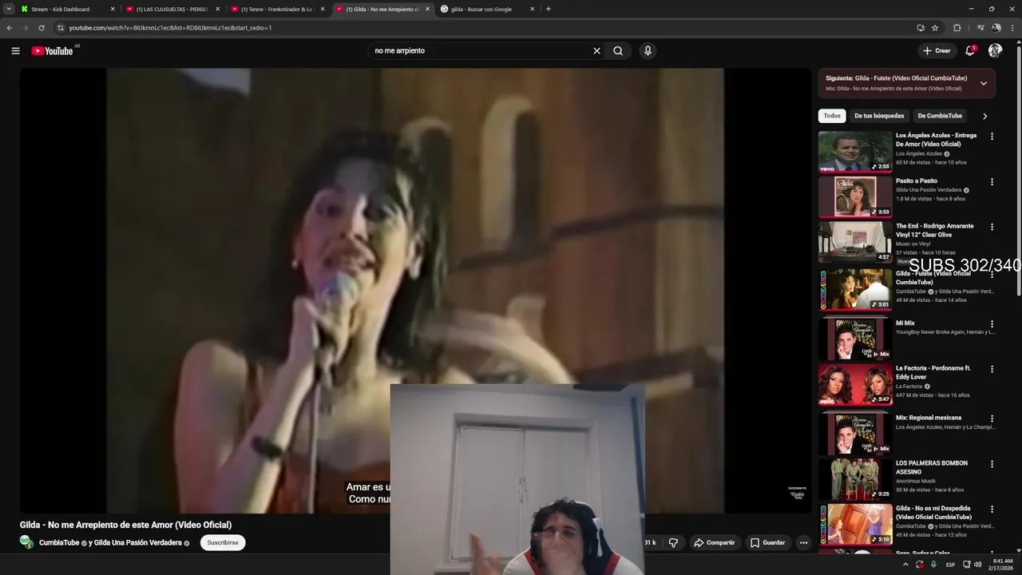Reload the page in the browser

[42, 27]
